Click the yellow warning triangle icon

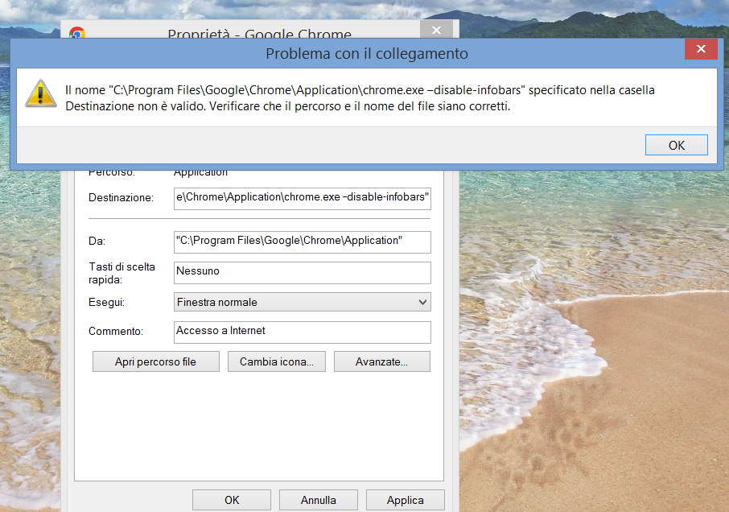click(41, 93)
